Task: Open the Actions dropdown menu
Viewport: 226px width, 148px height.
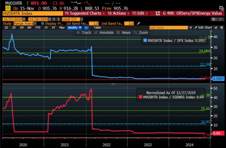Action: click(119, 13)
